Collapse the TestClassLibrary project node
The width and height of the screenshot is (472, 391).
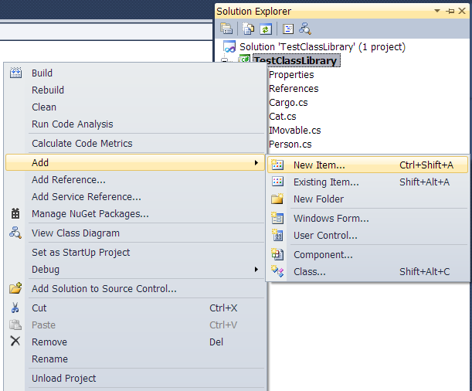click(224, 60)
